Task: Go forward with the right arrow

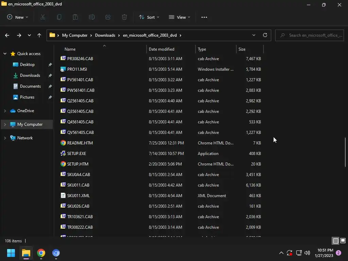Action: pos(19,35)
